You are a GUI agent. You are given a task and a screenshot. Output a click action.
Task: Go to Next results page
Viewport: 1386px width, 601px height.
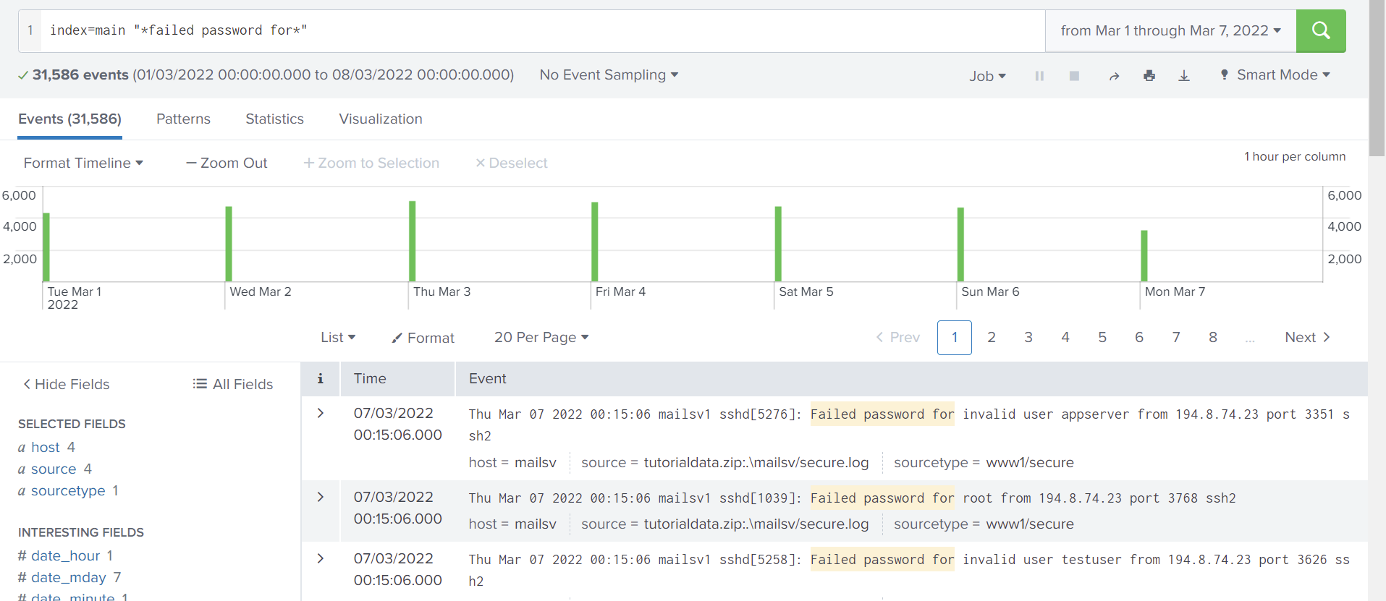1307,338
